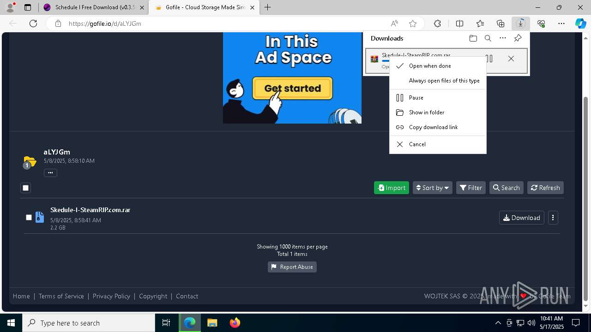The width and height of the screenshot is (591, 332).
Task: Click the Search button in file toolbar
Action: point(506,188)
